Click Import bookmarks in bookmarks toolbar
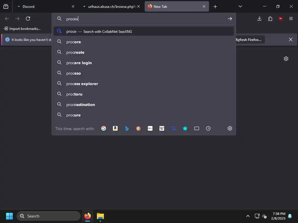Screen dimensions: 298x223 click(x=22, y=29)
